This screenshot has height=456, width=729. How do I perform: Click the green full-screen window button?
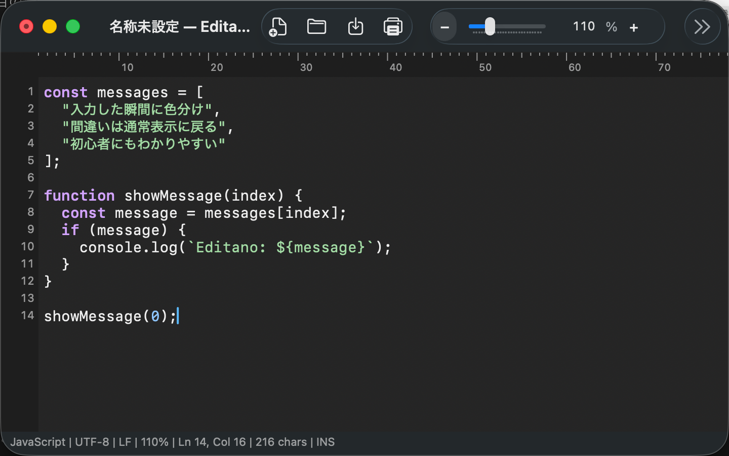tap(73, 26)
